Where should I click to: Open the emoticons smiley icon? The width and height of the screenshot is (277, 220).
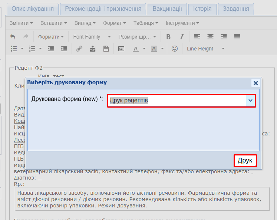coord(175,49)
